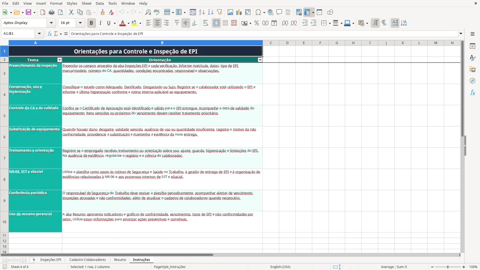Open the font name dropdown
480x270 pixels.
51,23
